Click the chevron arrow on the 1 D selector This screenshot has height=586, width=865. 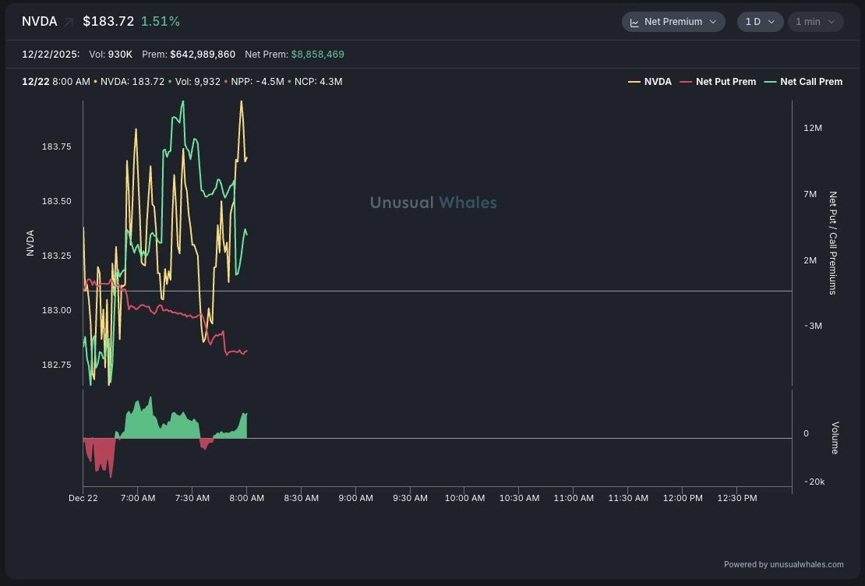click(771, 22)
